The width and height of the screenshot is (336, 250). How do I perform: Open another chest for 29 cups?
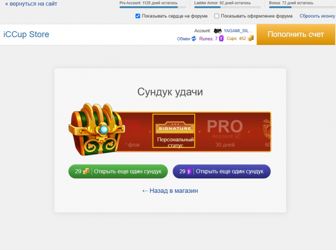[118, 171]
